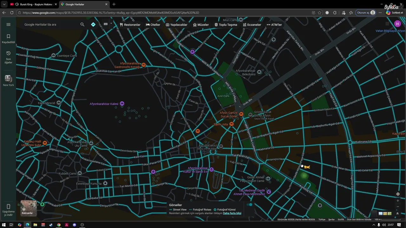Open the street imagery thumbnails strip
This screenshot has width=406, height=228.
pyautogui.click(x=385, y=213)
